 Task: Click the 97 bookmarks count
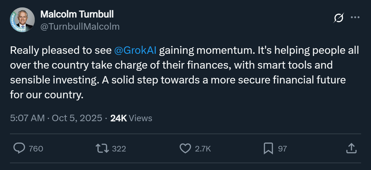[x=282, y=149]
